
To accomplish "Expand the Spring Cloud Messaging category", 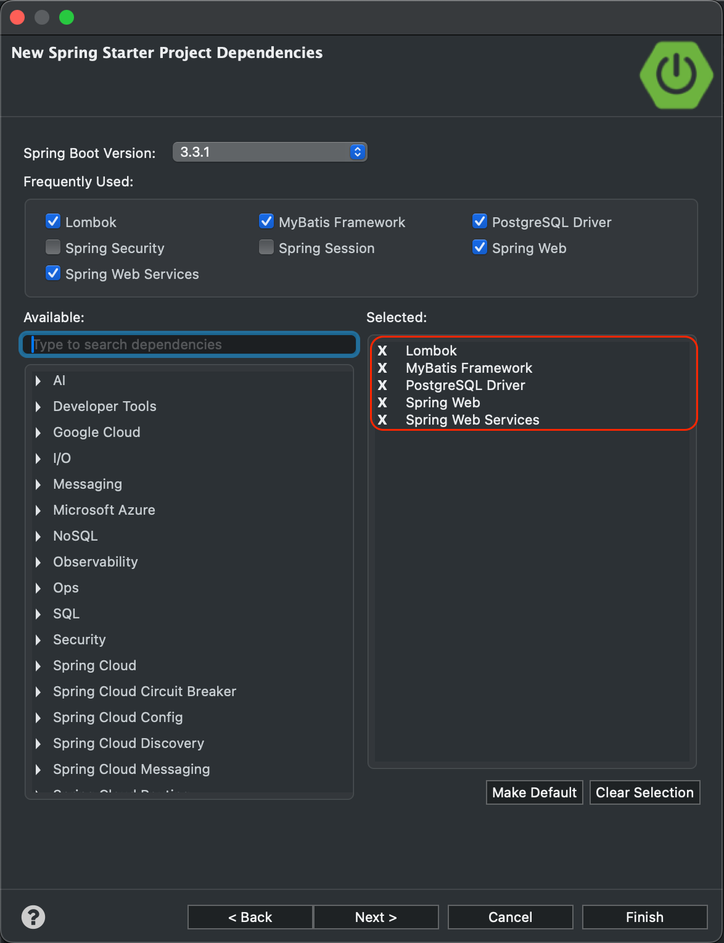I will [38, 770].
